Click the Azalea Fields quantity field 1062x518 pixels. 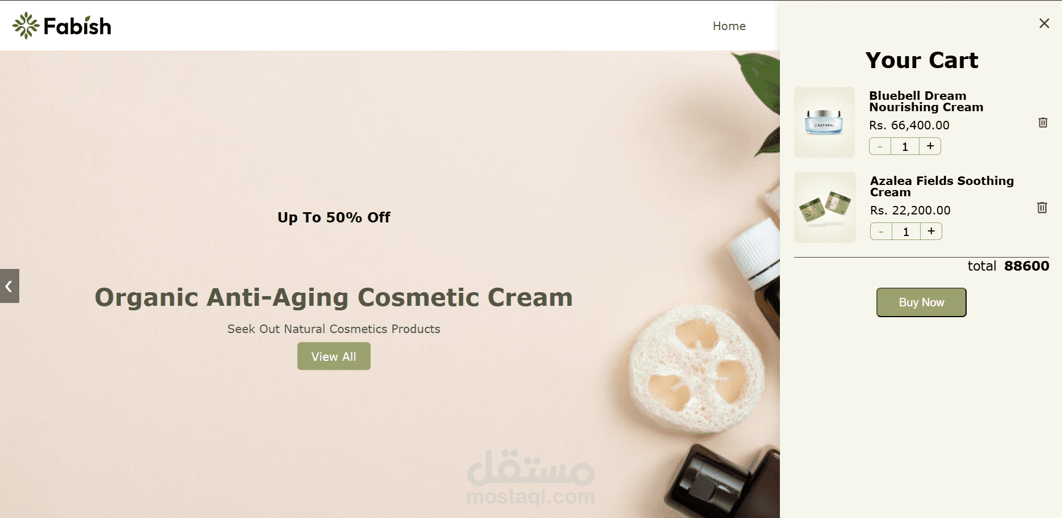(906, 231)
